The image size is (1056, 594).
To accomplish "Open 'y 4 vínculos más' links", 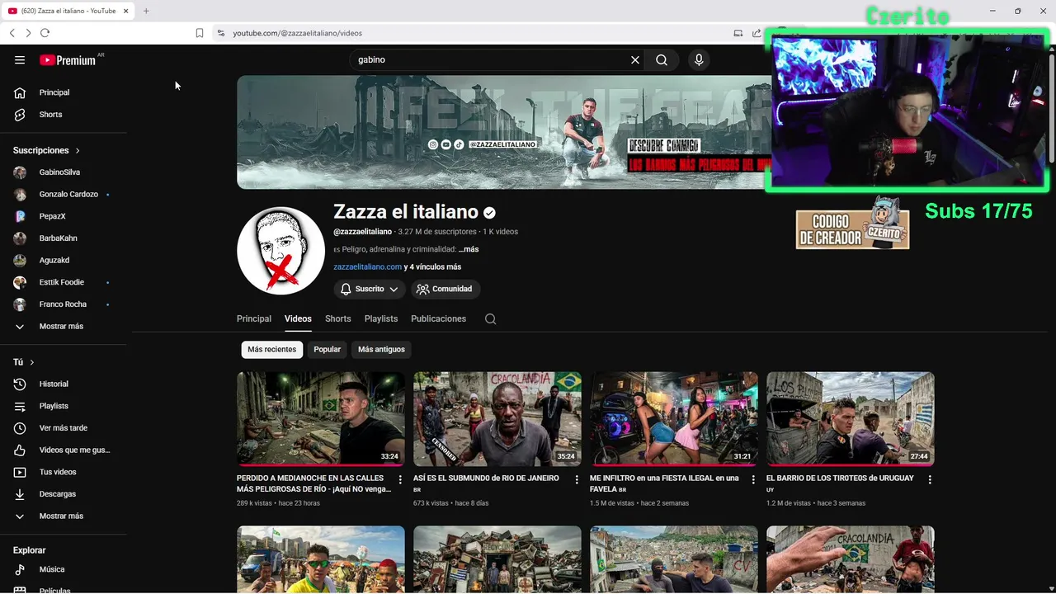I will 432,266.
